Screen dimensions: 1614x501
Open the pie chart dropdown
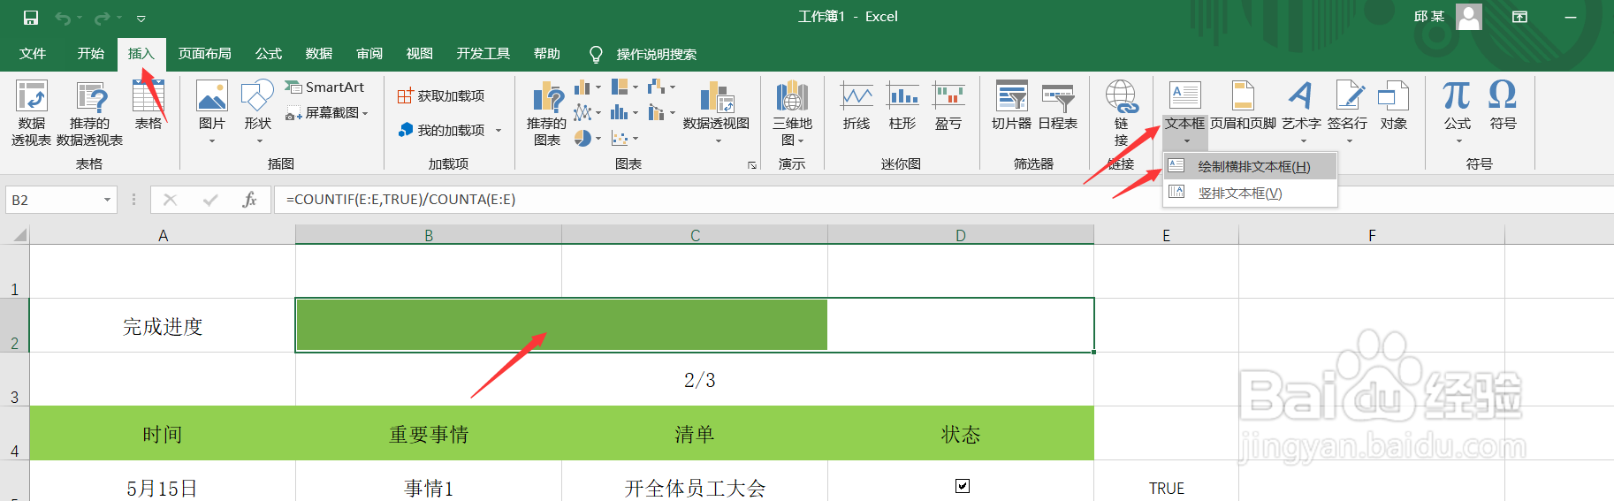(x=588, y=139)
